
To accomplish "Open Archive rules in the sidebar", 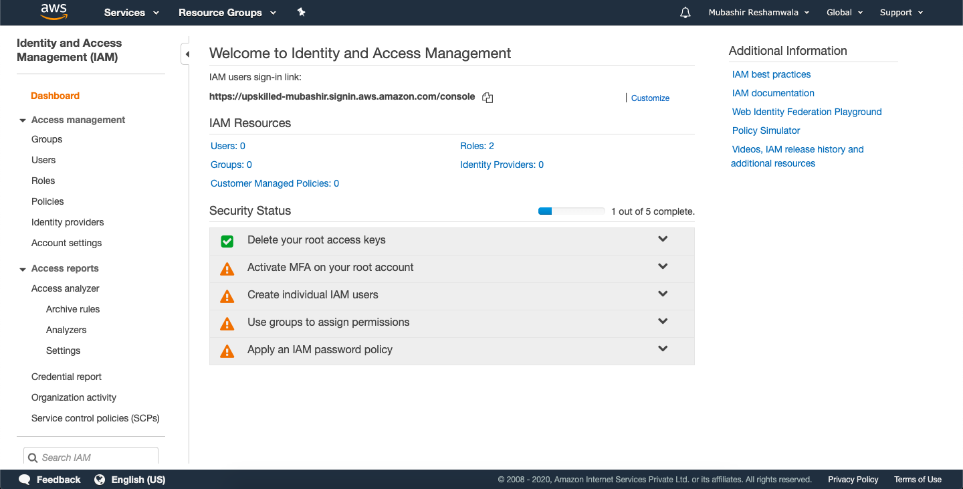I will pyautogui.click(x=73, y=309).
